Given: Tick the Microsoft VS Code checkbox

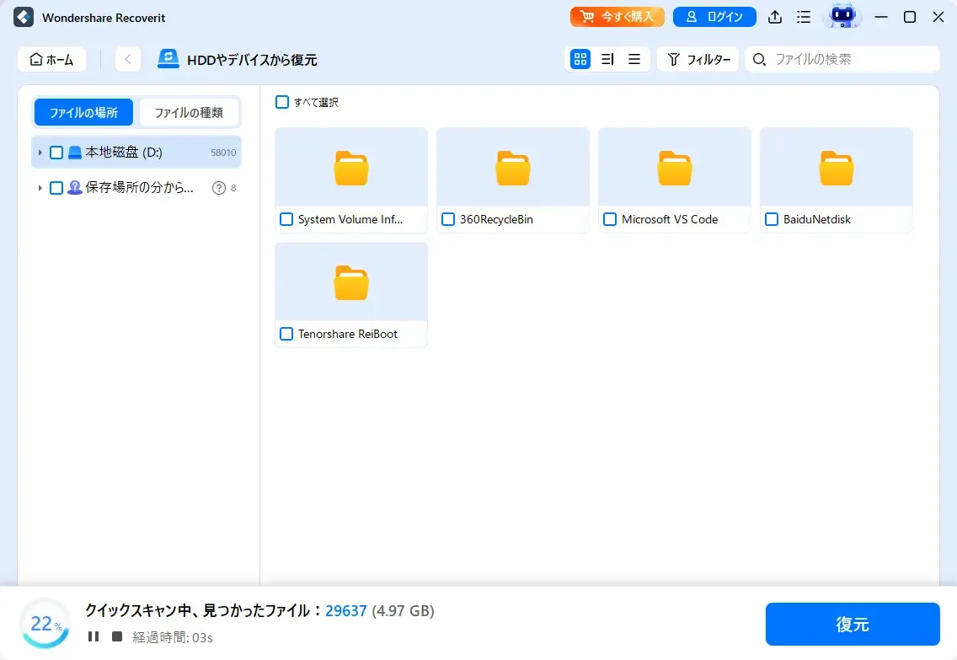Looking at the screenshot, I should (x=610, y=219).
